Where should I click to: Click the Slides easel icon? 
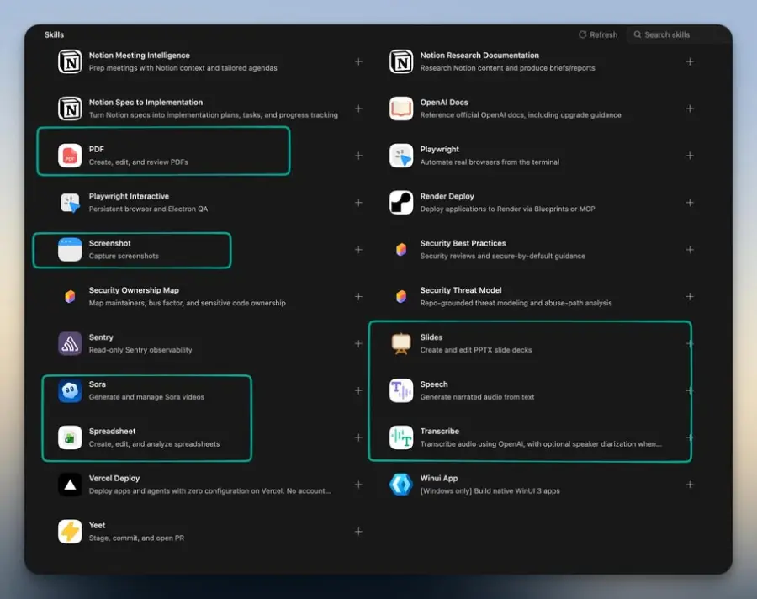coord(401,343)
